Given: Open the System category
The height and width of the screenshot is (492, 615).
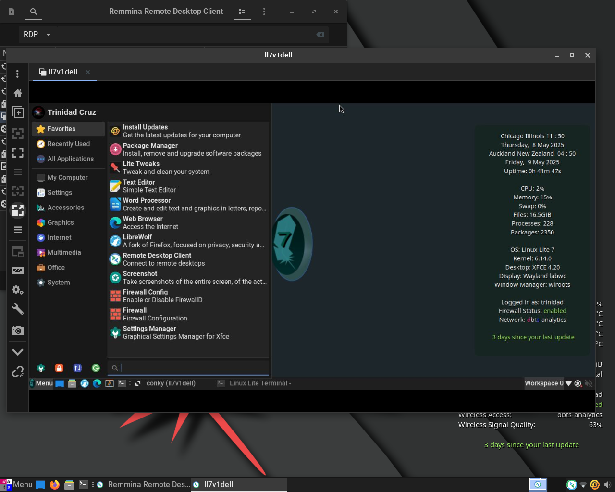Looking at the screenshot, I should click(x=68, y=283).
